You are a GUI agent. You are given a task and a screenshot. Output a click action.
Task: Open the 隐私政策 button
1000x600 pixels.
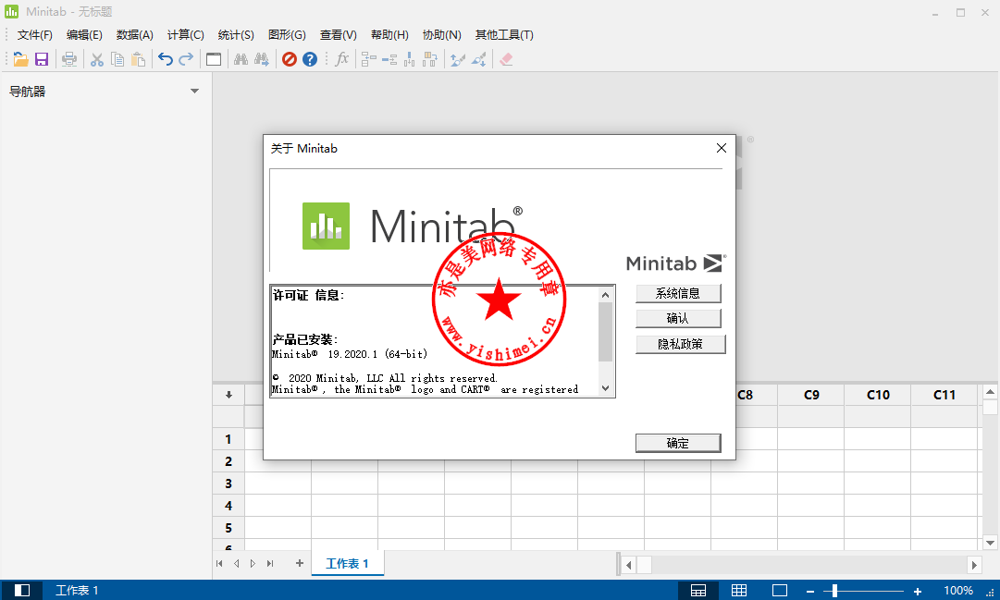click(681, 344)
